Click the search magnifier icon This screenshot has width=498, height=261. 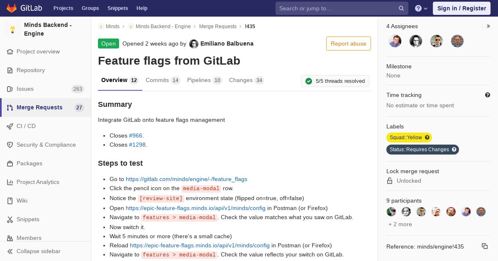pos(401,8)
